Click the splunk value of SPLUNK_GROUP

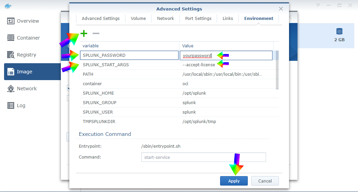pos(189,103)
